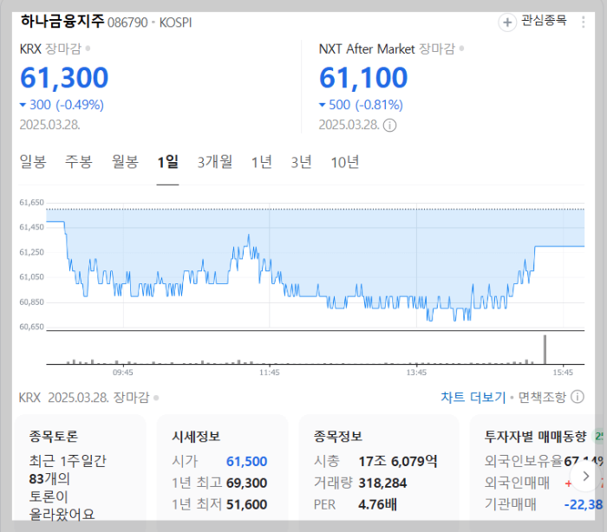Image resolution: width=607 pixels, height=532 pixels.
Task: Click the stock code 086790 text
Action: tap(127, 23)
